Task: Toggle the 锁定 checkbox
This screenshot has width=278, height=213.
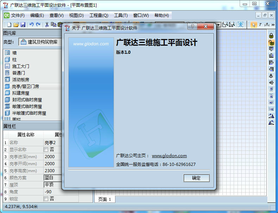Action: coord(46,199)
